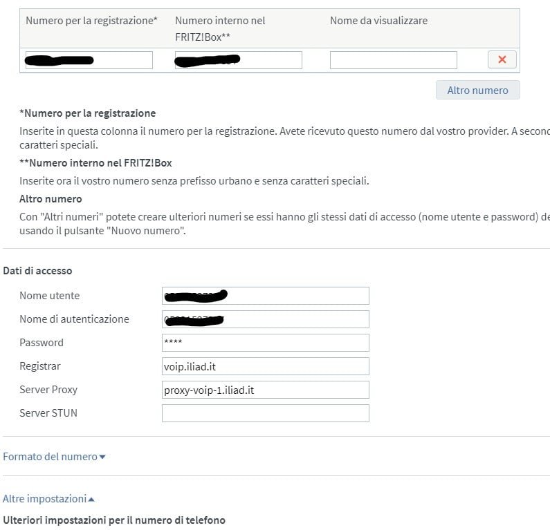550x530 pixels.
Task: Click the empty 'Nome da visualizzare' field
Action: [x=393, y=60]
